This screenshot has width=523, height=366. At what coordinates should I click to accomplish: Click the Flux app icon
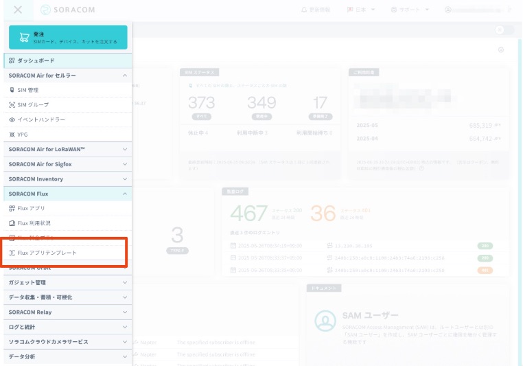pyautogui.click(x=12, y=208)
